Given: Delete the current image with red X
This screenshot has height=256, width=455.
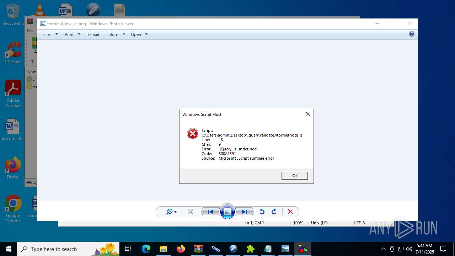Looking at the screenshot, I should 290,212.
